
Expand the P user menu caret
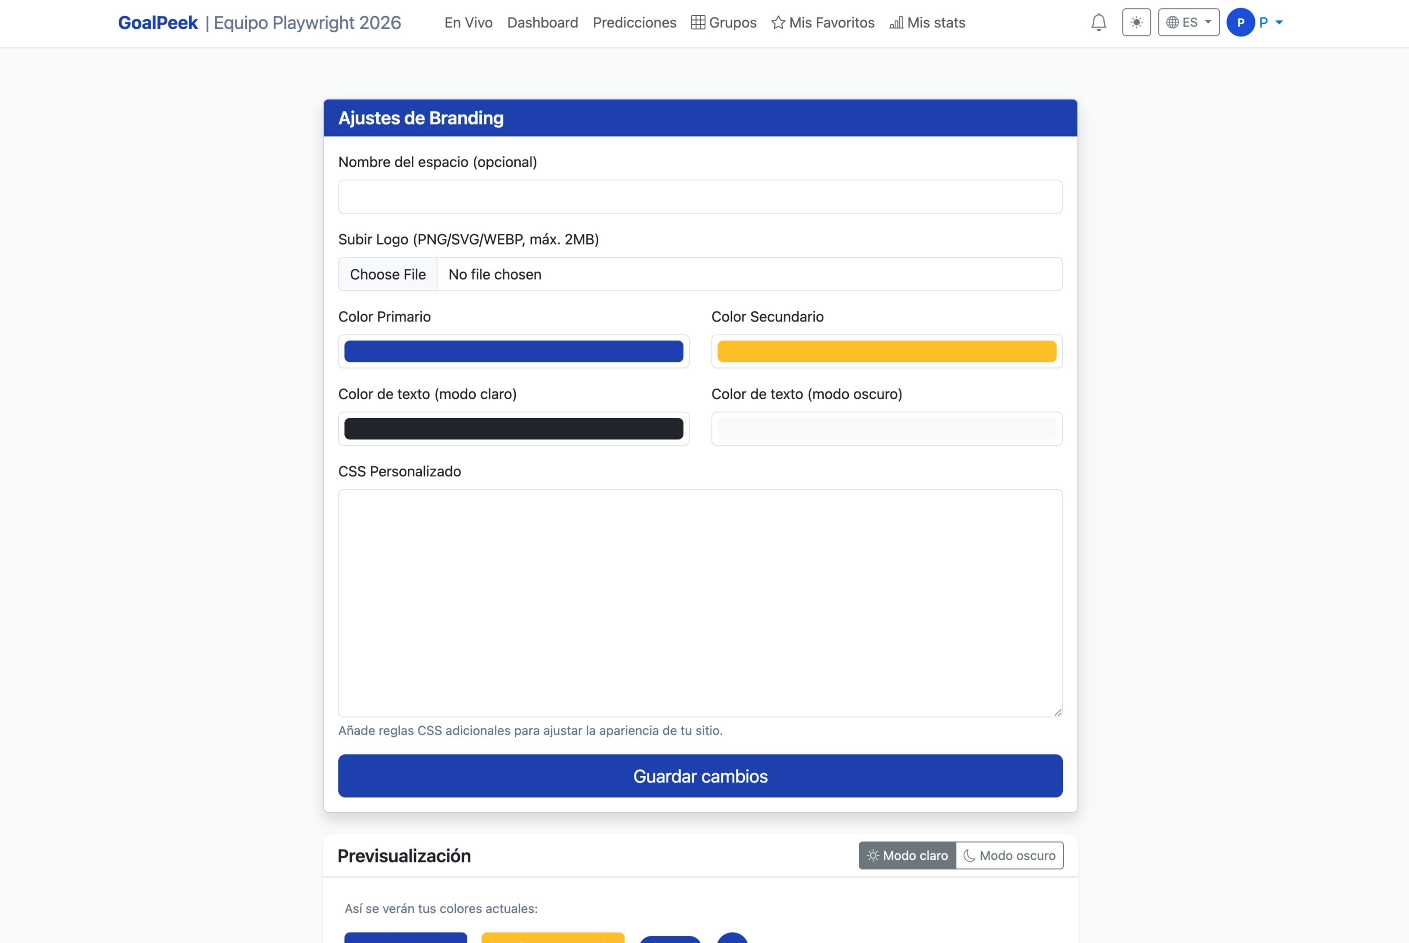tap(1279, 22)
